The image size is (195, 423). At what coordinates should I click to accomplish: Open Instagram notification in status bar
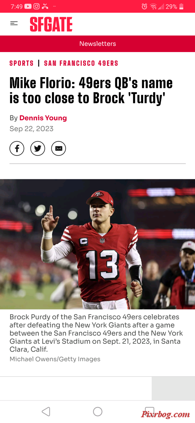click(x=36, y=6)
